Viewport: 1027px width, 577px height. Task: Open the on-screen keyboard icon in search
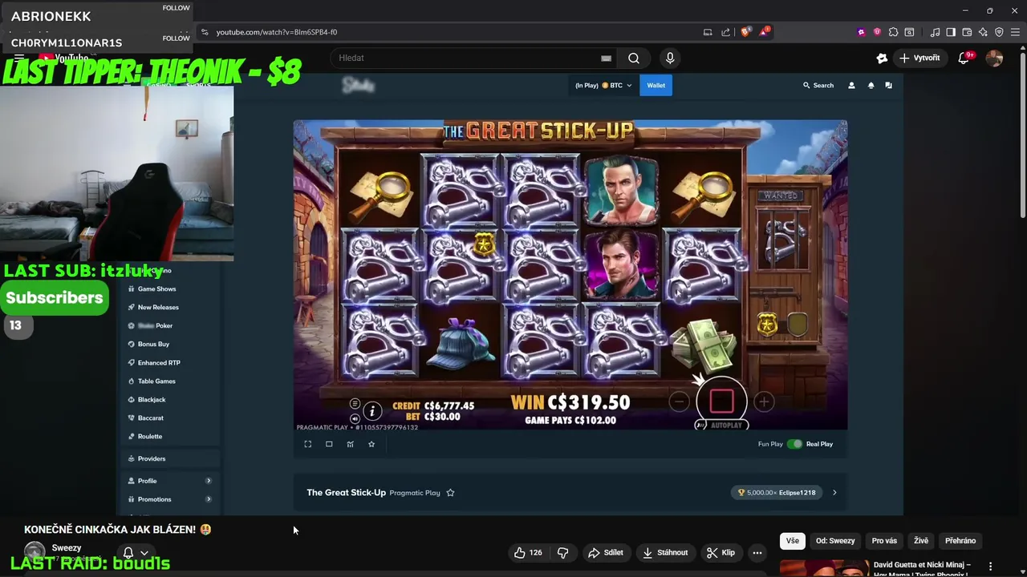(x=607, y=58)
